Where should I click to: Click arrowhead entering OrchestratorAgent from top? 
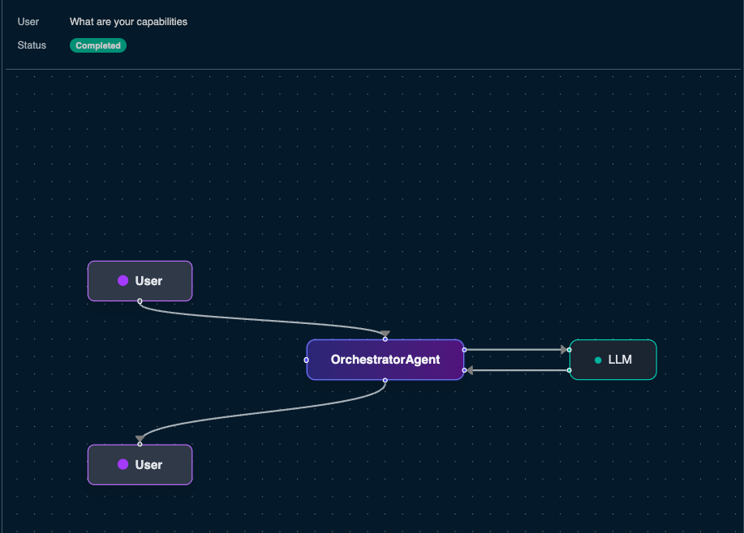click(385, 335)
